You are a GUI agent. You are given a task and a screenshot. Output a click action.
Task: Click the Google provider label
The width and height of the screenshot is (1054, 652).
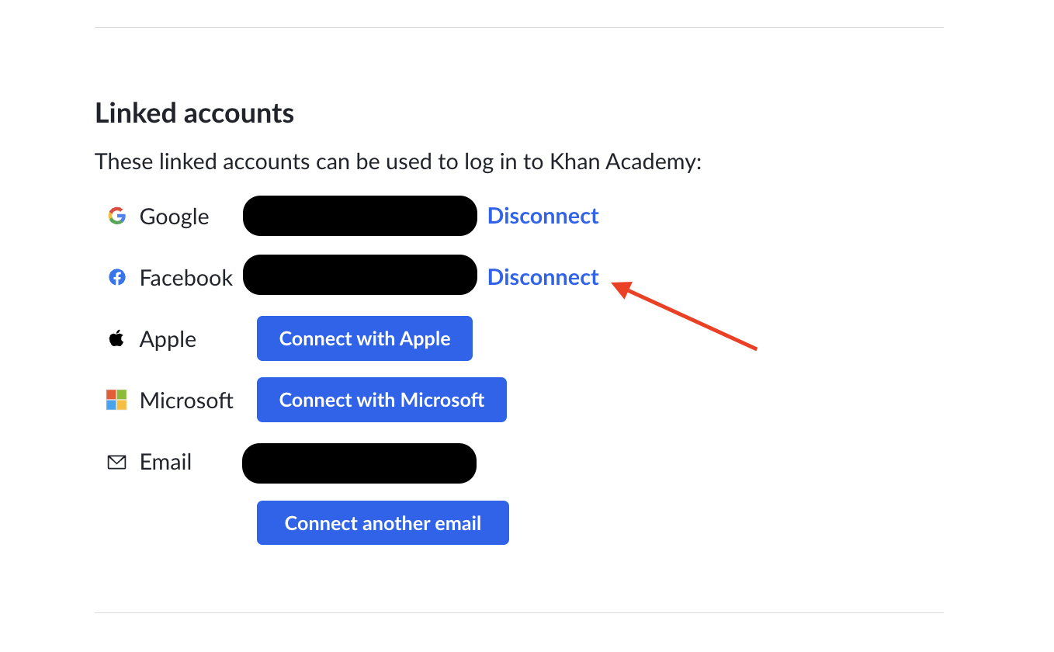point(174,217)
